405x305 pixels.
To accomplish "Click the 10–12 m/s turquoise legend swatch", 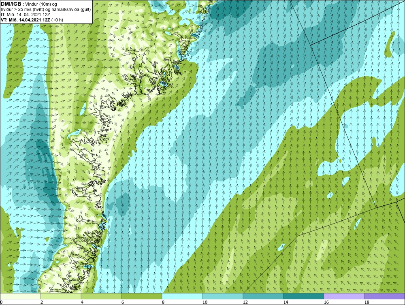I will [x=223, y=296].
